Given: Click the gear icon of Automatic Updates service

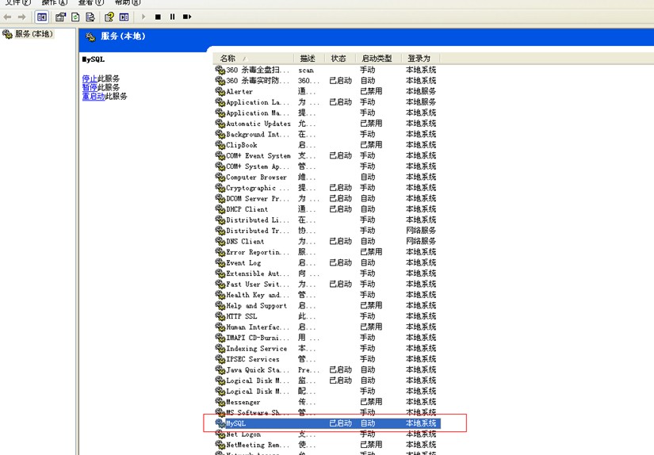Looking at the screenshot, I should click(220, 123).
